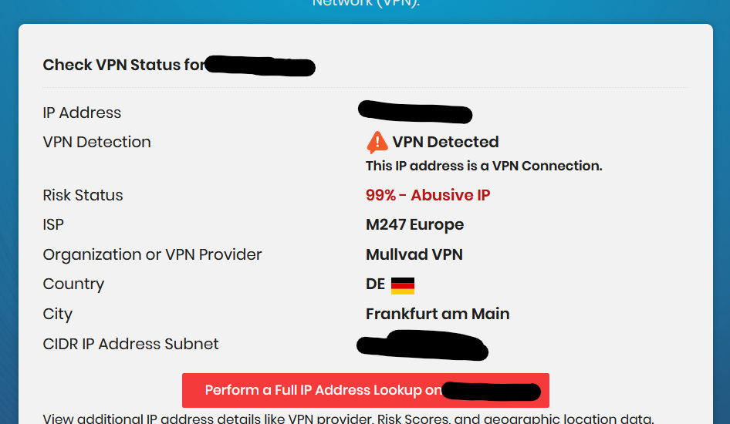Screen dimensions: 730x424
Task: Click the German flag icon
Action: pyautogui.click(x=403, y=285)
